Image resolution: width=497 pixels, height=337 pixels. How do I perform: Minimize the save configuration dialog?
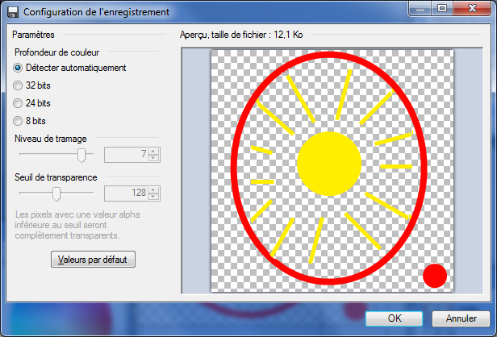420,8
